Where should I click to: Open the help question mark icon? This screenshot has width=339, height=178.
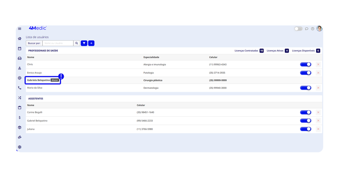[x=313, y=29]
